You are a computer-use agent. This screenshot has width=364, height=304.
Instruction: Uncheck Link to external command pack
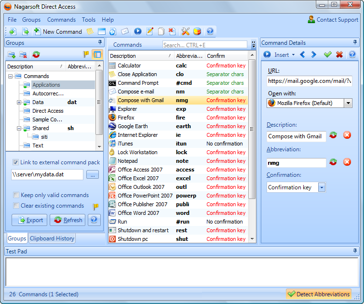(x=16, y=162)
